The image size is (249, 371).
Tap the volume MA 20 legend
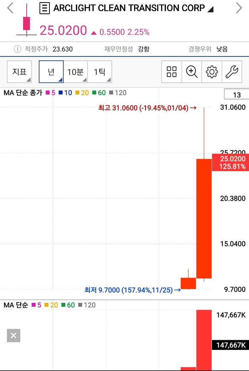pyautogui.click(x=51, y=305)
